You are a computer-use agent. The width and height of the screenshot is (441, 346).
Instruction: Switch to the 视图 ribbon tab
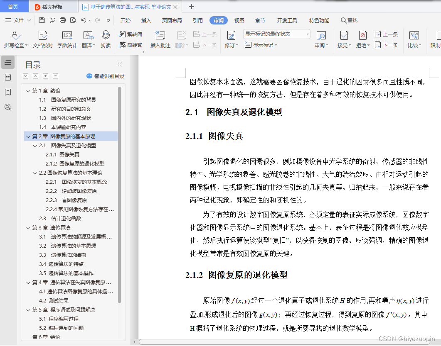point(239,20)
